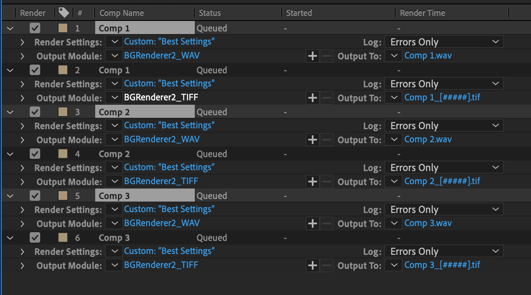Viewport: 531px width, 295px height.
Task: Open Log dropdown for render item 1
Action: tap(444, 42)
